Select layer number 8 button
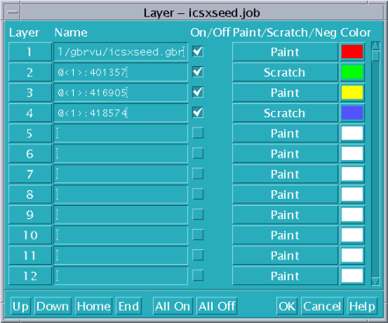The height and width of the screenshot is (323, 388). (30, 194)
